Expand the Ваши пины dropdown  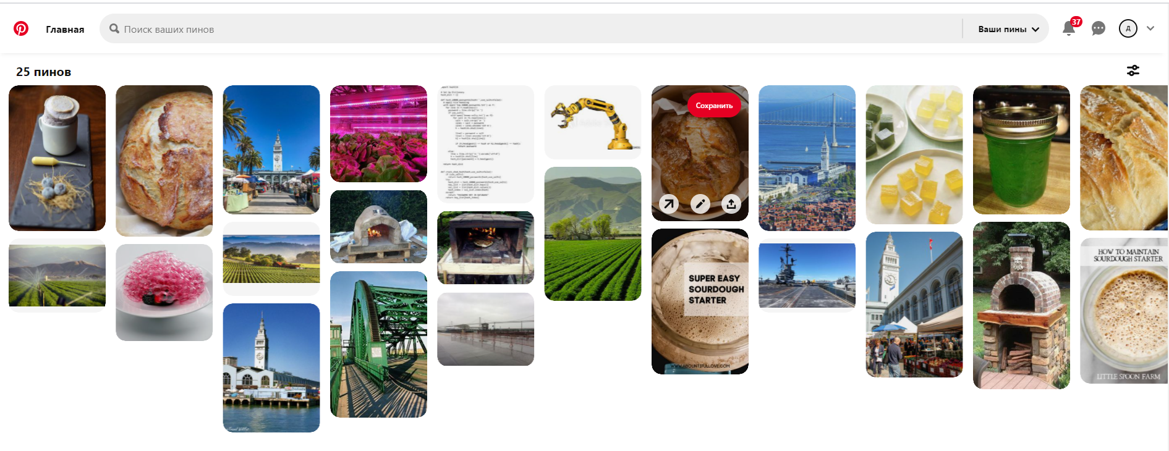point(1008,29)
